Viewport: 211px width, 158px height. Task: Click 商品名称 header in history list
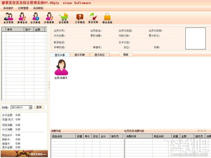pyautogui.click(x=162, y=136)
